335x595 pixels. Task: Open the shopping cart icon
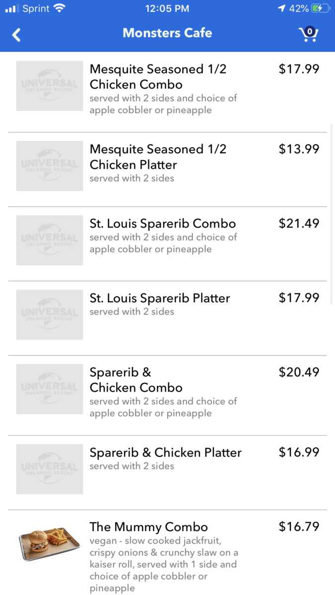[x=308, y=34]
